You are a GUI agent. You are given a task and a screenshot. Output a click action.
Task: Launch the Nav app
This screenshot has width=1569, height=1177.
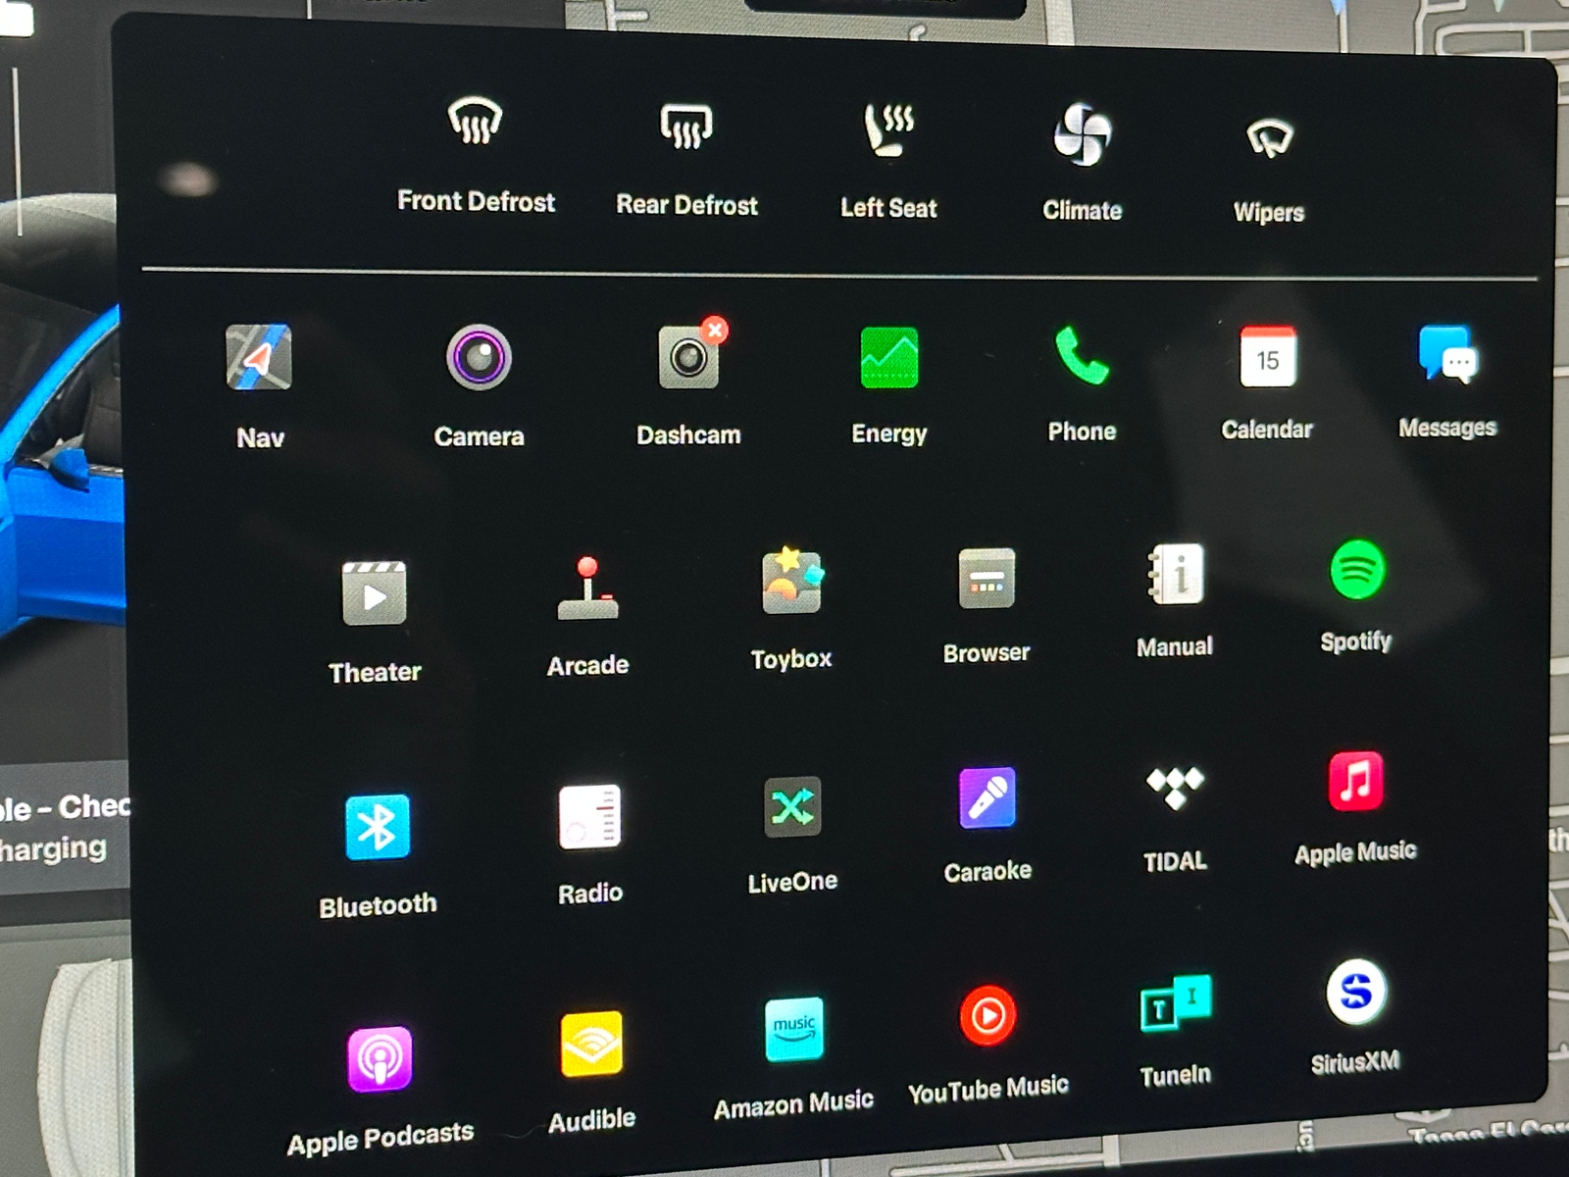click(259, 358)
